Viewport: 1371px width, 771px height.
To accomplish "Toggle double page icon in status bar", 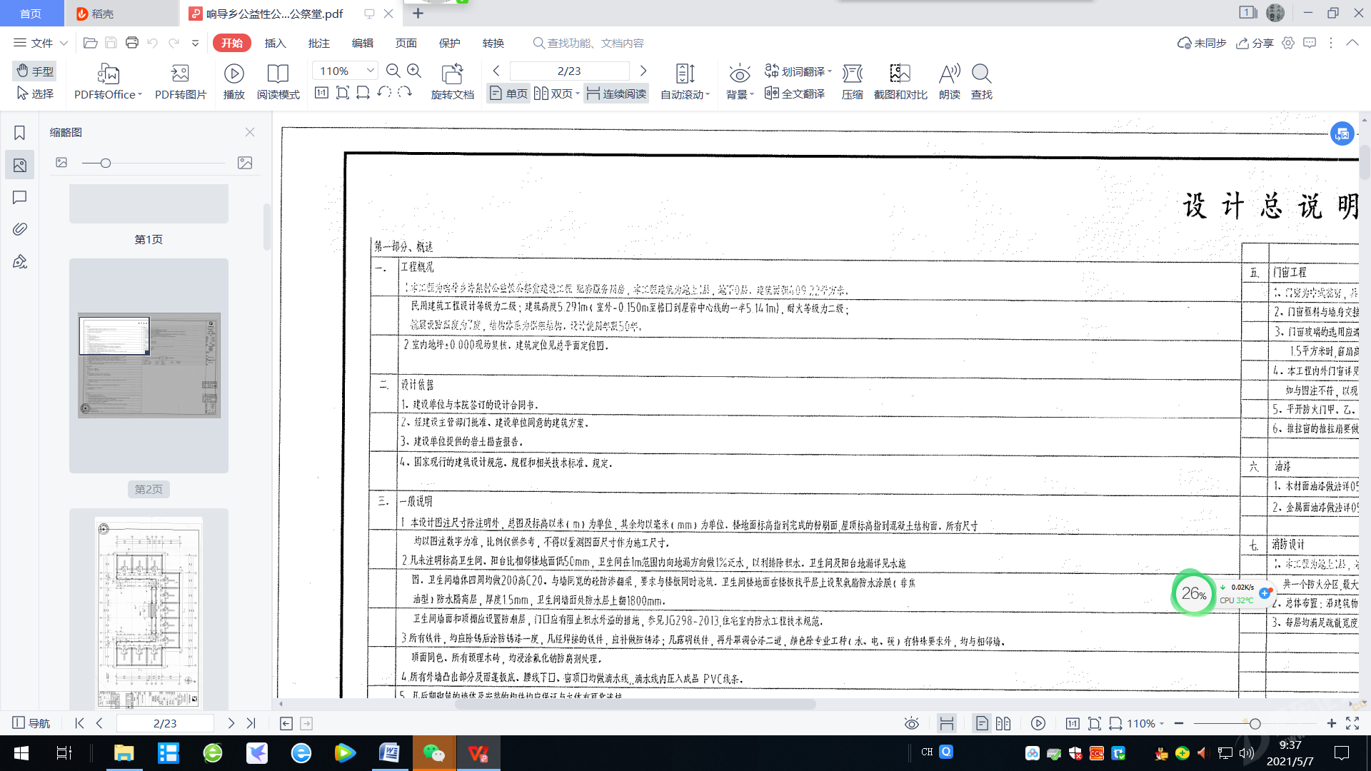I will (x=1003, y=723).
